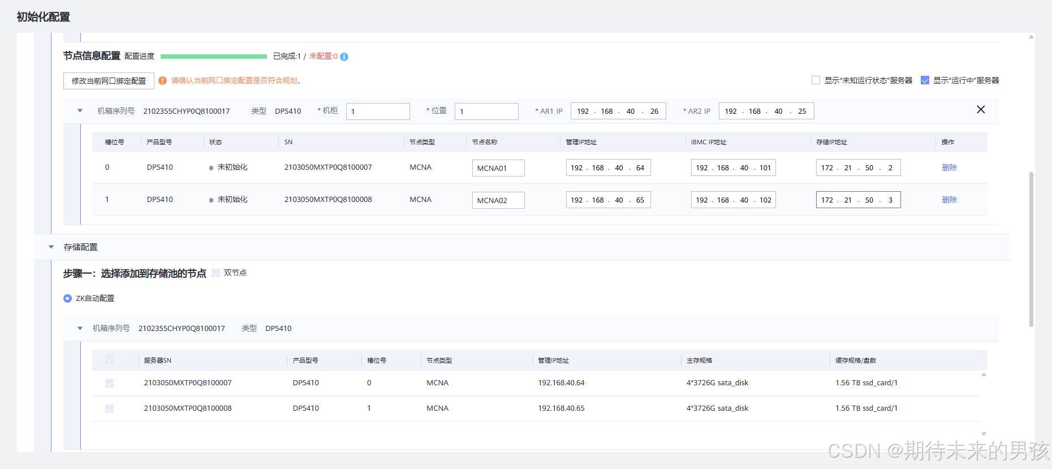Click management IP field 192.168.40.64
Screen dimensions: 1052x469
[608, 167]
